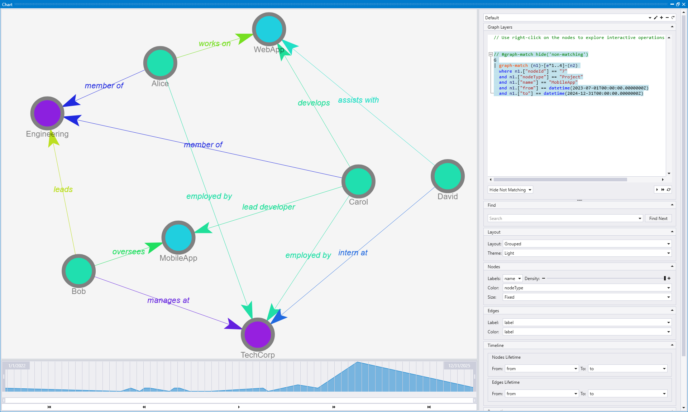
Task: Jump timeline to the beginning
Action: click(49, 407)
